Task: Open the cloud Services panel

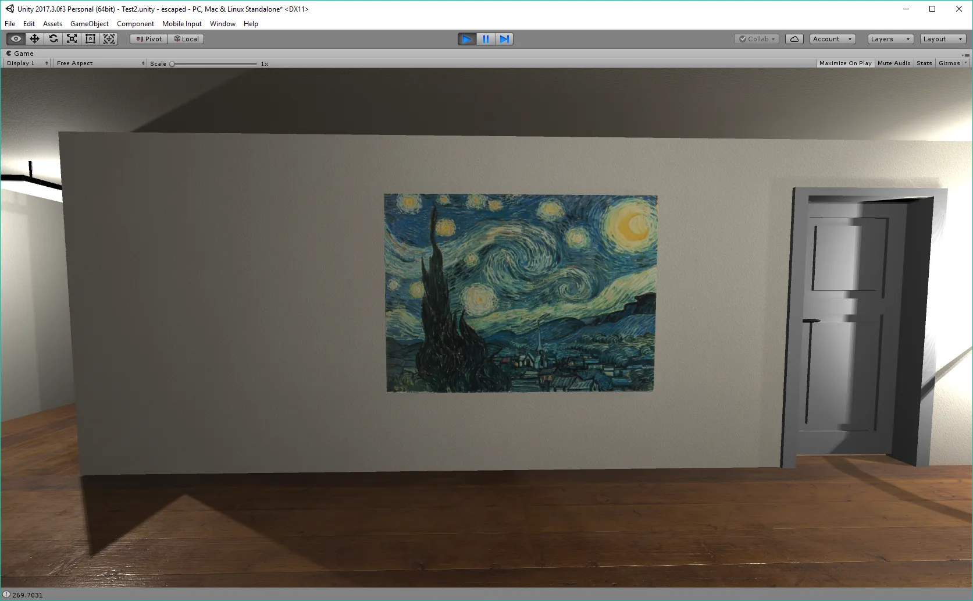Action: pos(794,39)
